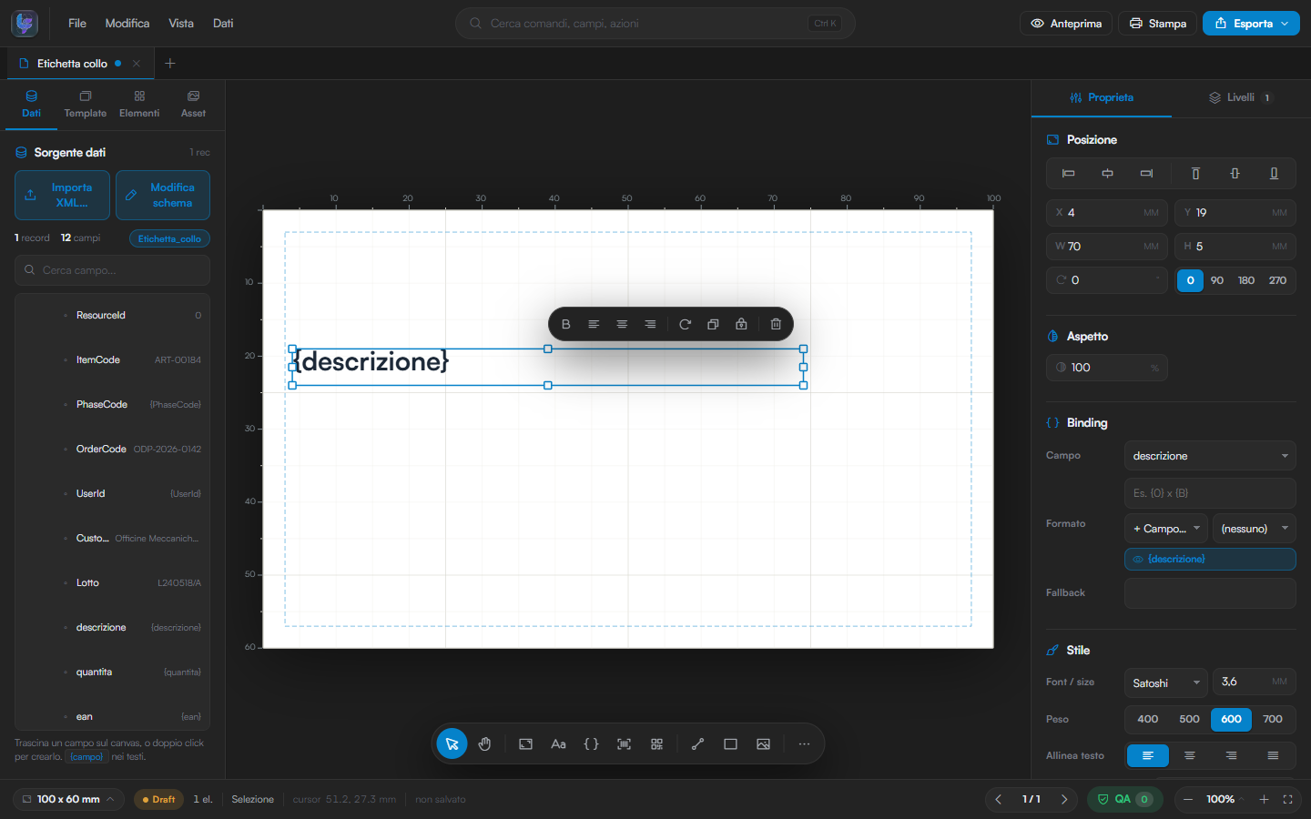Open the File menu
Image resolution: width=1311 pixels, height=819 pixels.
[77, 24]
